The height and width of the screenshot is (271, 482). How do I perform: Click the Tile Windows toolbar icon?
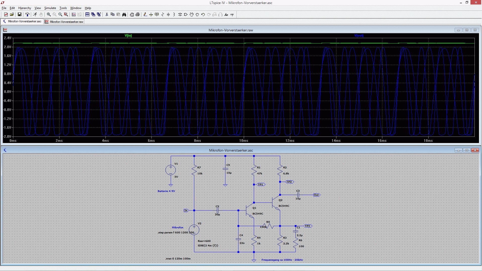87,15
